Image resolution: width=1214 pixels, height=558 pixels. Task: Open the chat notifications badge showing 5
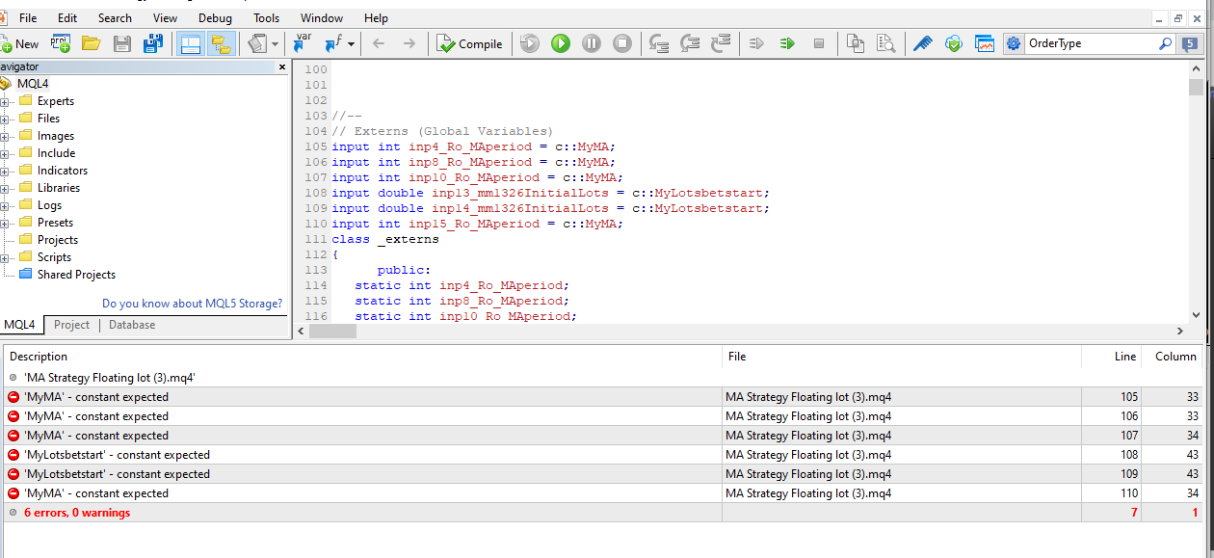tap(1191, 43)
